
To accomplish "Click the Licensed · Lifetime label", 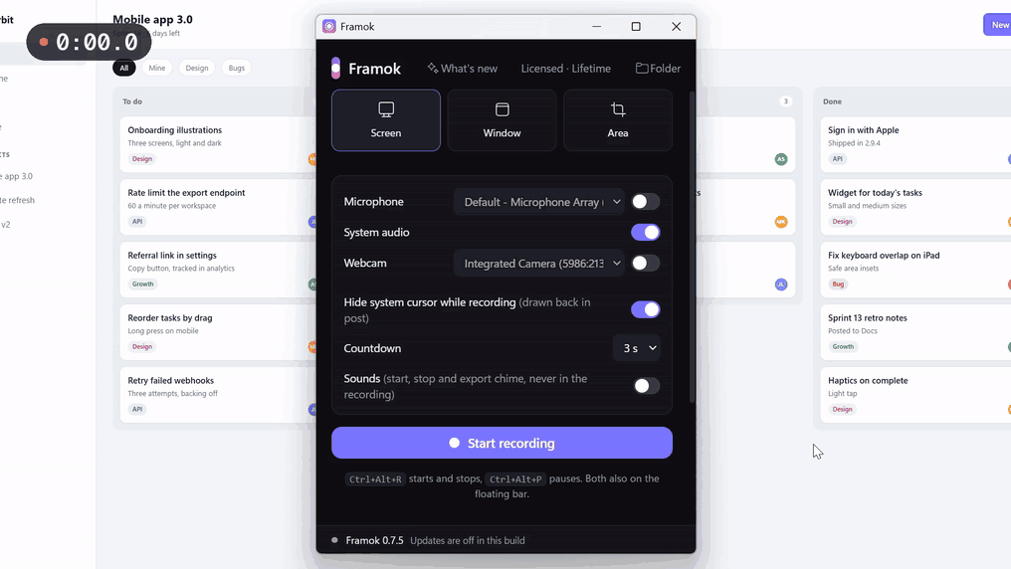I will tap(565, 69).
